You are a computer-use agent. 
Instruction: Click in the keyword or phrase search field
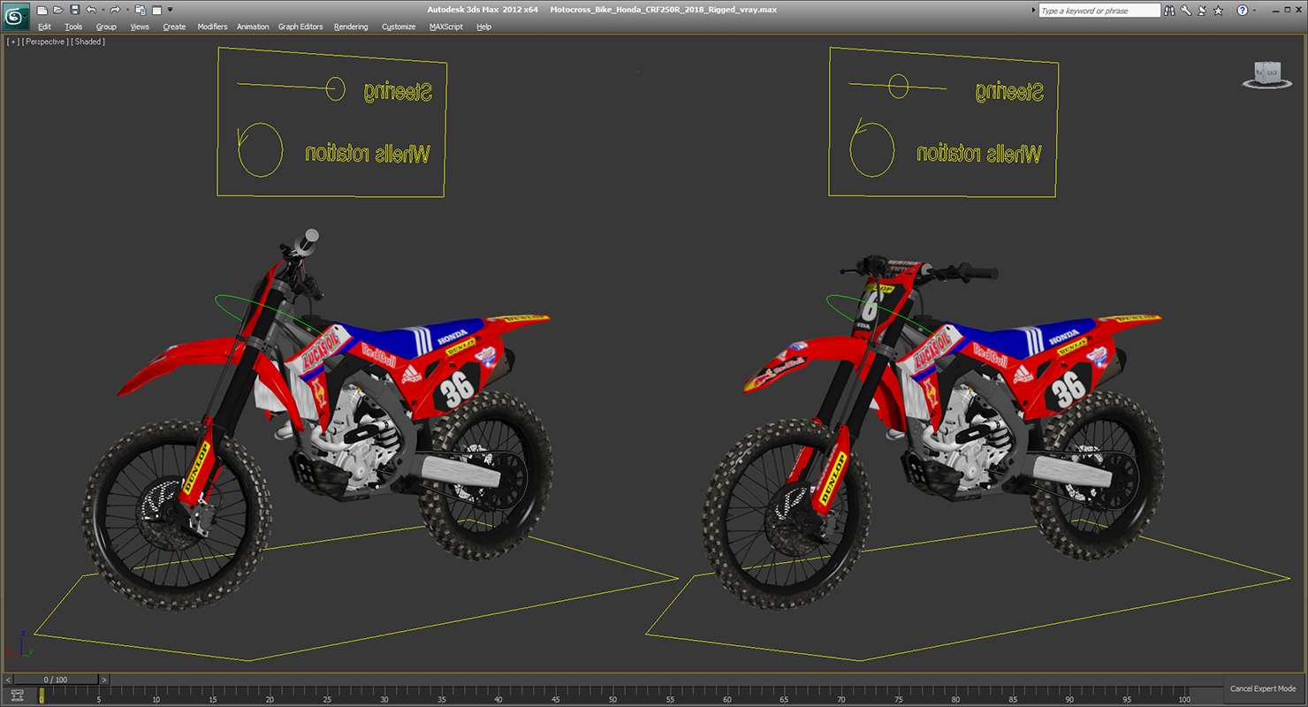tap(1099, 11)
